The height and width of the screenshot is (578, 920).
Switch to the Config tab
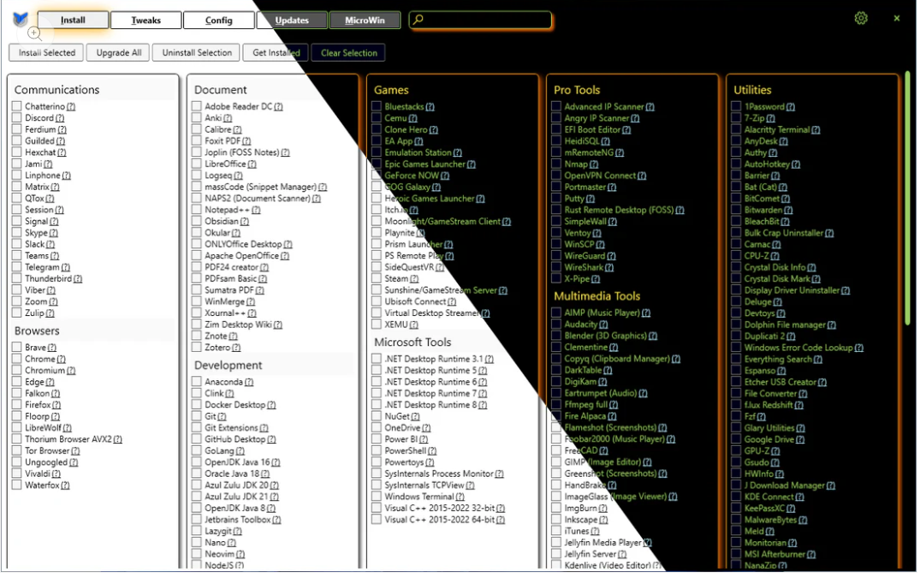[x=219, y=20]
